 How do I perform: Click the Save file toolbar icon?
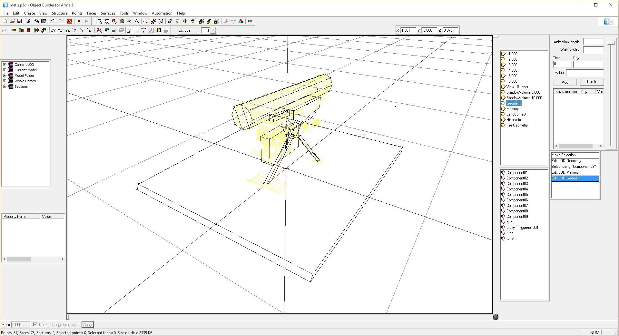(x=19, y=21)
